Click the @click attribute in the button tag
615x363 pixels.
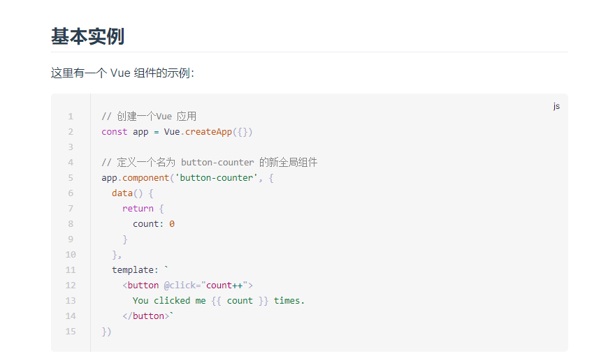click(180, 286)
